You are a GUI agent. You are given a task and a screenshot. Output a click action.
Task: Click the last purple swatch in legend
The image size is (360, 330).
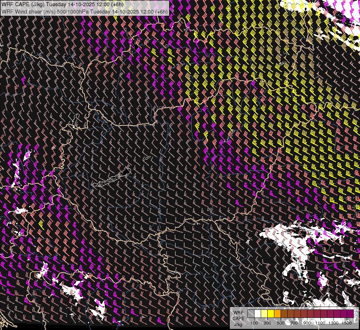[x=350, y=314]
